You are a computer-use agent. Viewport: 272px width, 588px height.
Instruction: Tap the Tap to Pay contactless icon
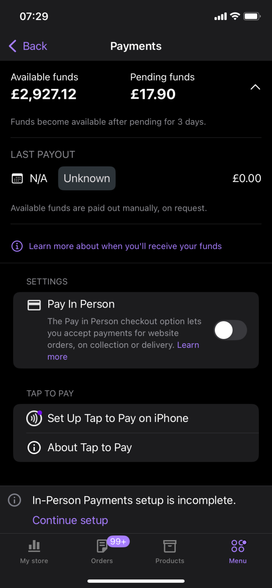click(34, 418)
